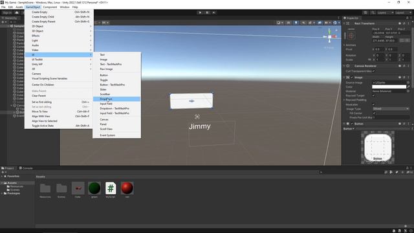Open the Window menu in menu bar
414x233 pixels.
[65, 7]
